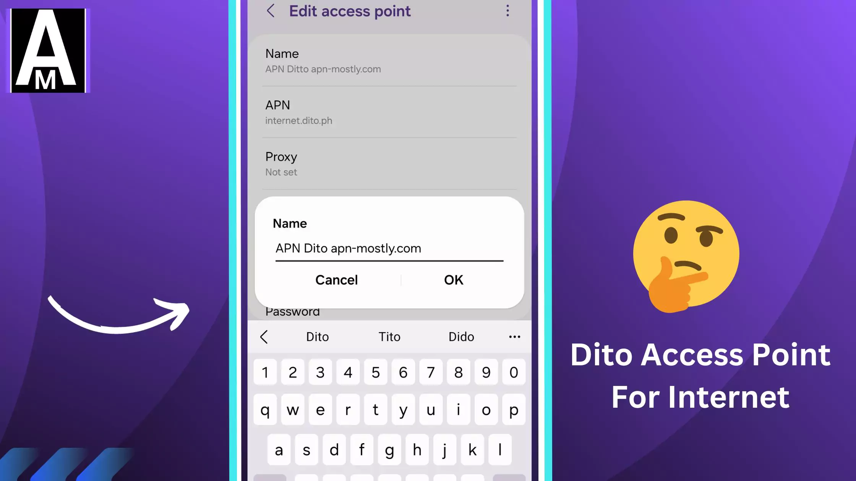Click OK to confirm the name
Screen dimensions: 856x481
pyautogui.click(x=453, y=279)
